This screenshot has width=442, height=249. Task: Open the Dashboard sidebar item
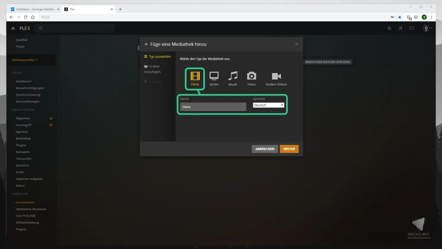23,81
